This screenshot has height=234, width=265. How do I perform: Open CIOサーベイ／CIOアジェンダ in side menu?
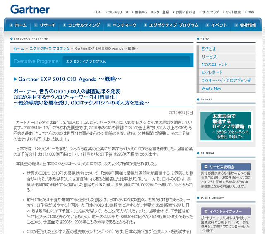[x=226, y=80]
